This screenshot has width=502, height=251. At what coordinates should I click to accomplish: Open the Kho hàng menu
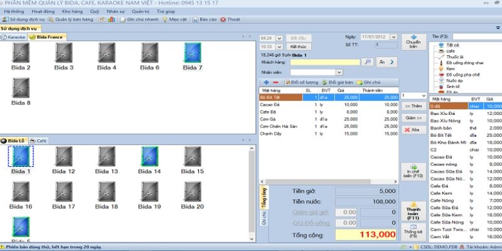click(72, 11)
